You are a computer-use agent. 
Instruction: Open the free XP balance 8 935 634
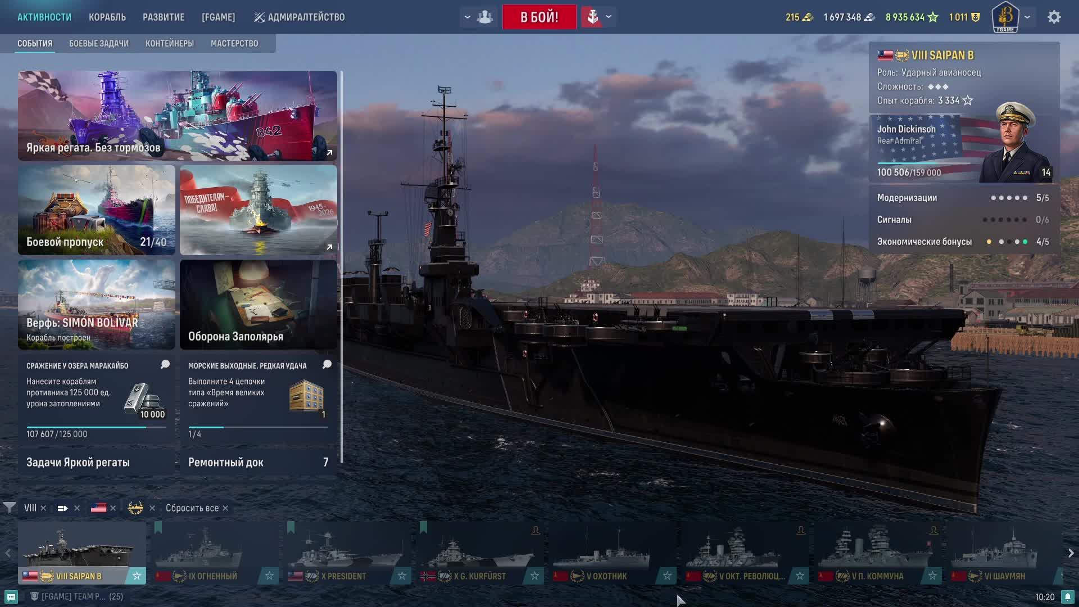912,17
